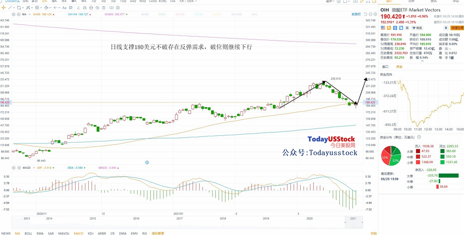Select the 60分 timeframe
This screenshot has height=235, width=464.
click(143, 1)
